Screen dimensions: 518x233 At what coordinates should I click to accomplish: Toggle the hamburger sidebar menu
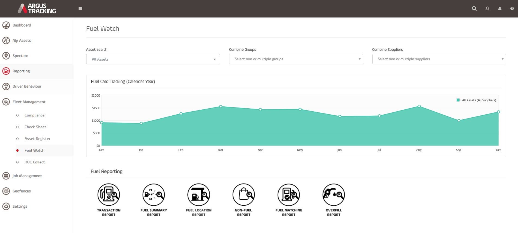tap(80, 8)
